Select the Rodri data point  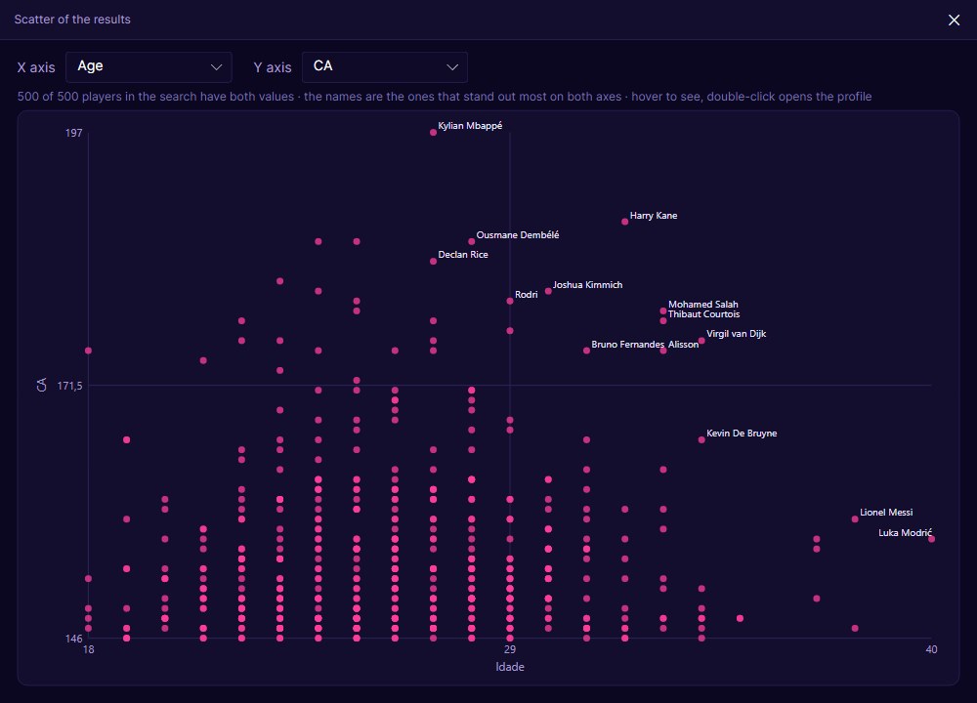[510, 301]
